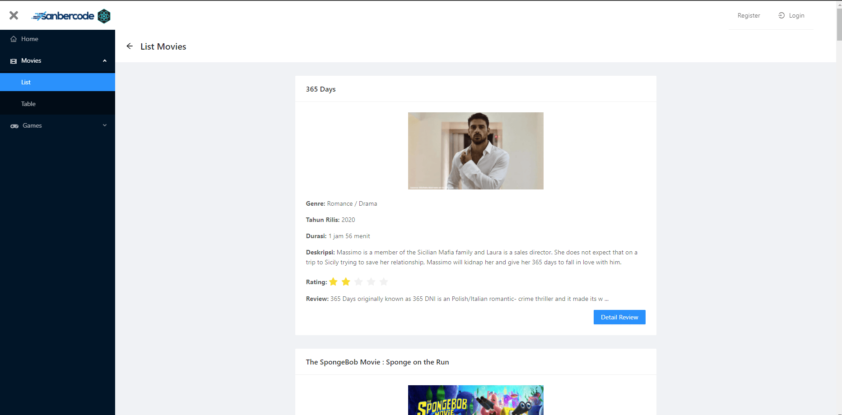Click the back arrow beside List Movies

[x=130, y=46]
